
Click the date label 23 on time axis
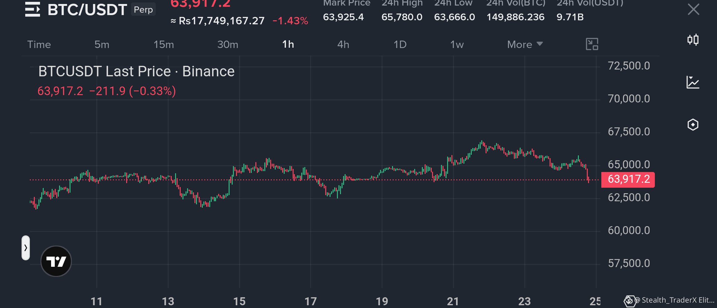[524, 301]
